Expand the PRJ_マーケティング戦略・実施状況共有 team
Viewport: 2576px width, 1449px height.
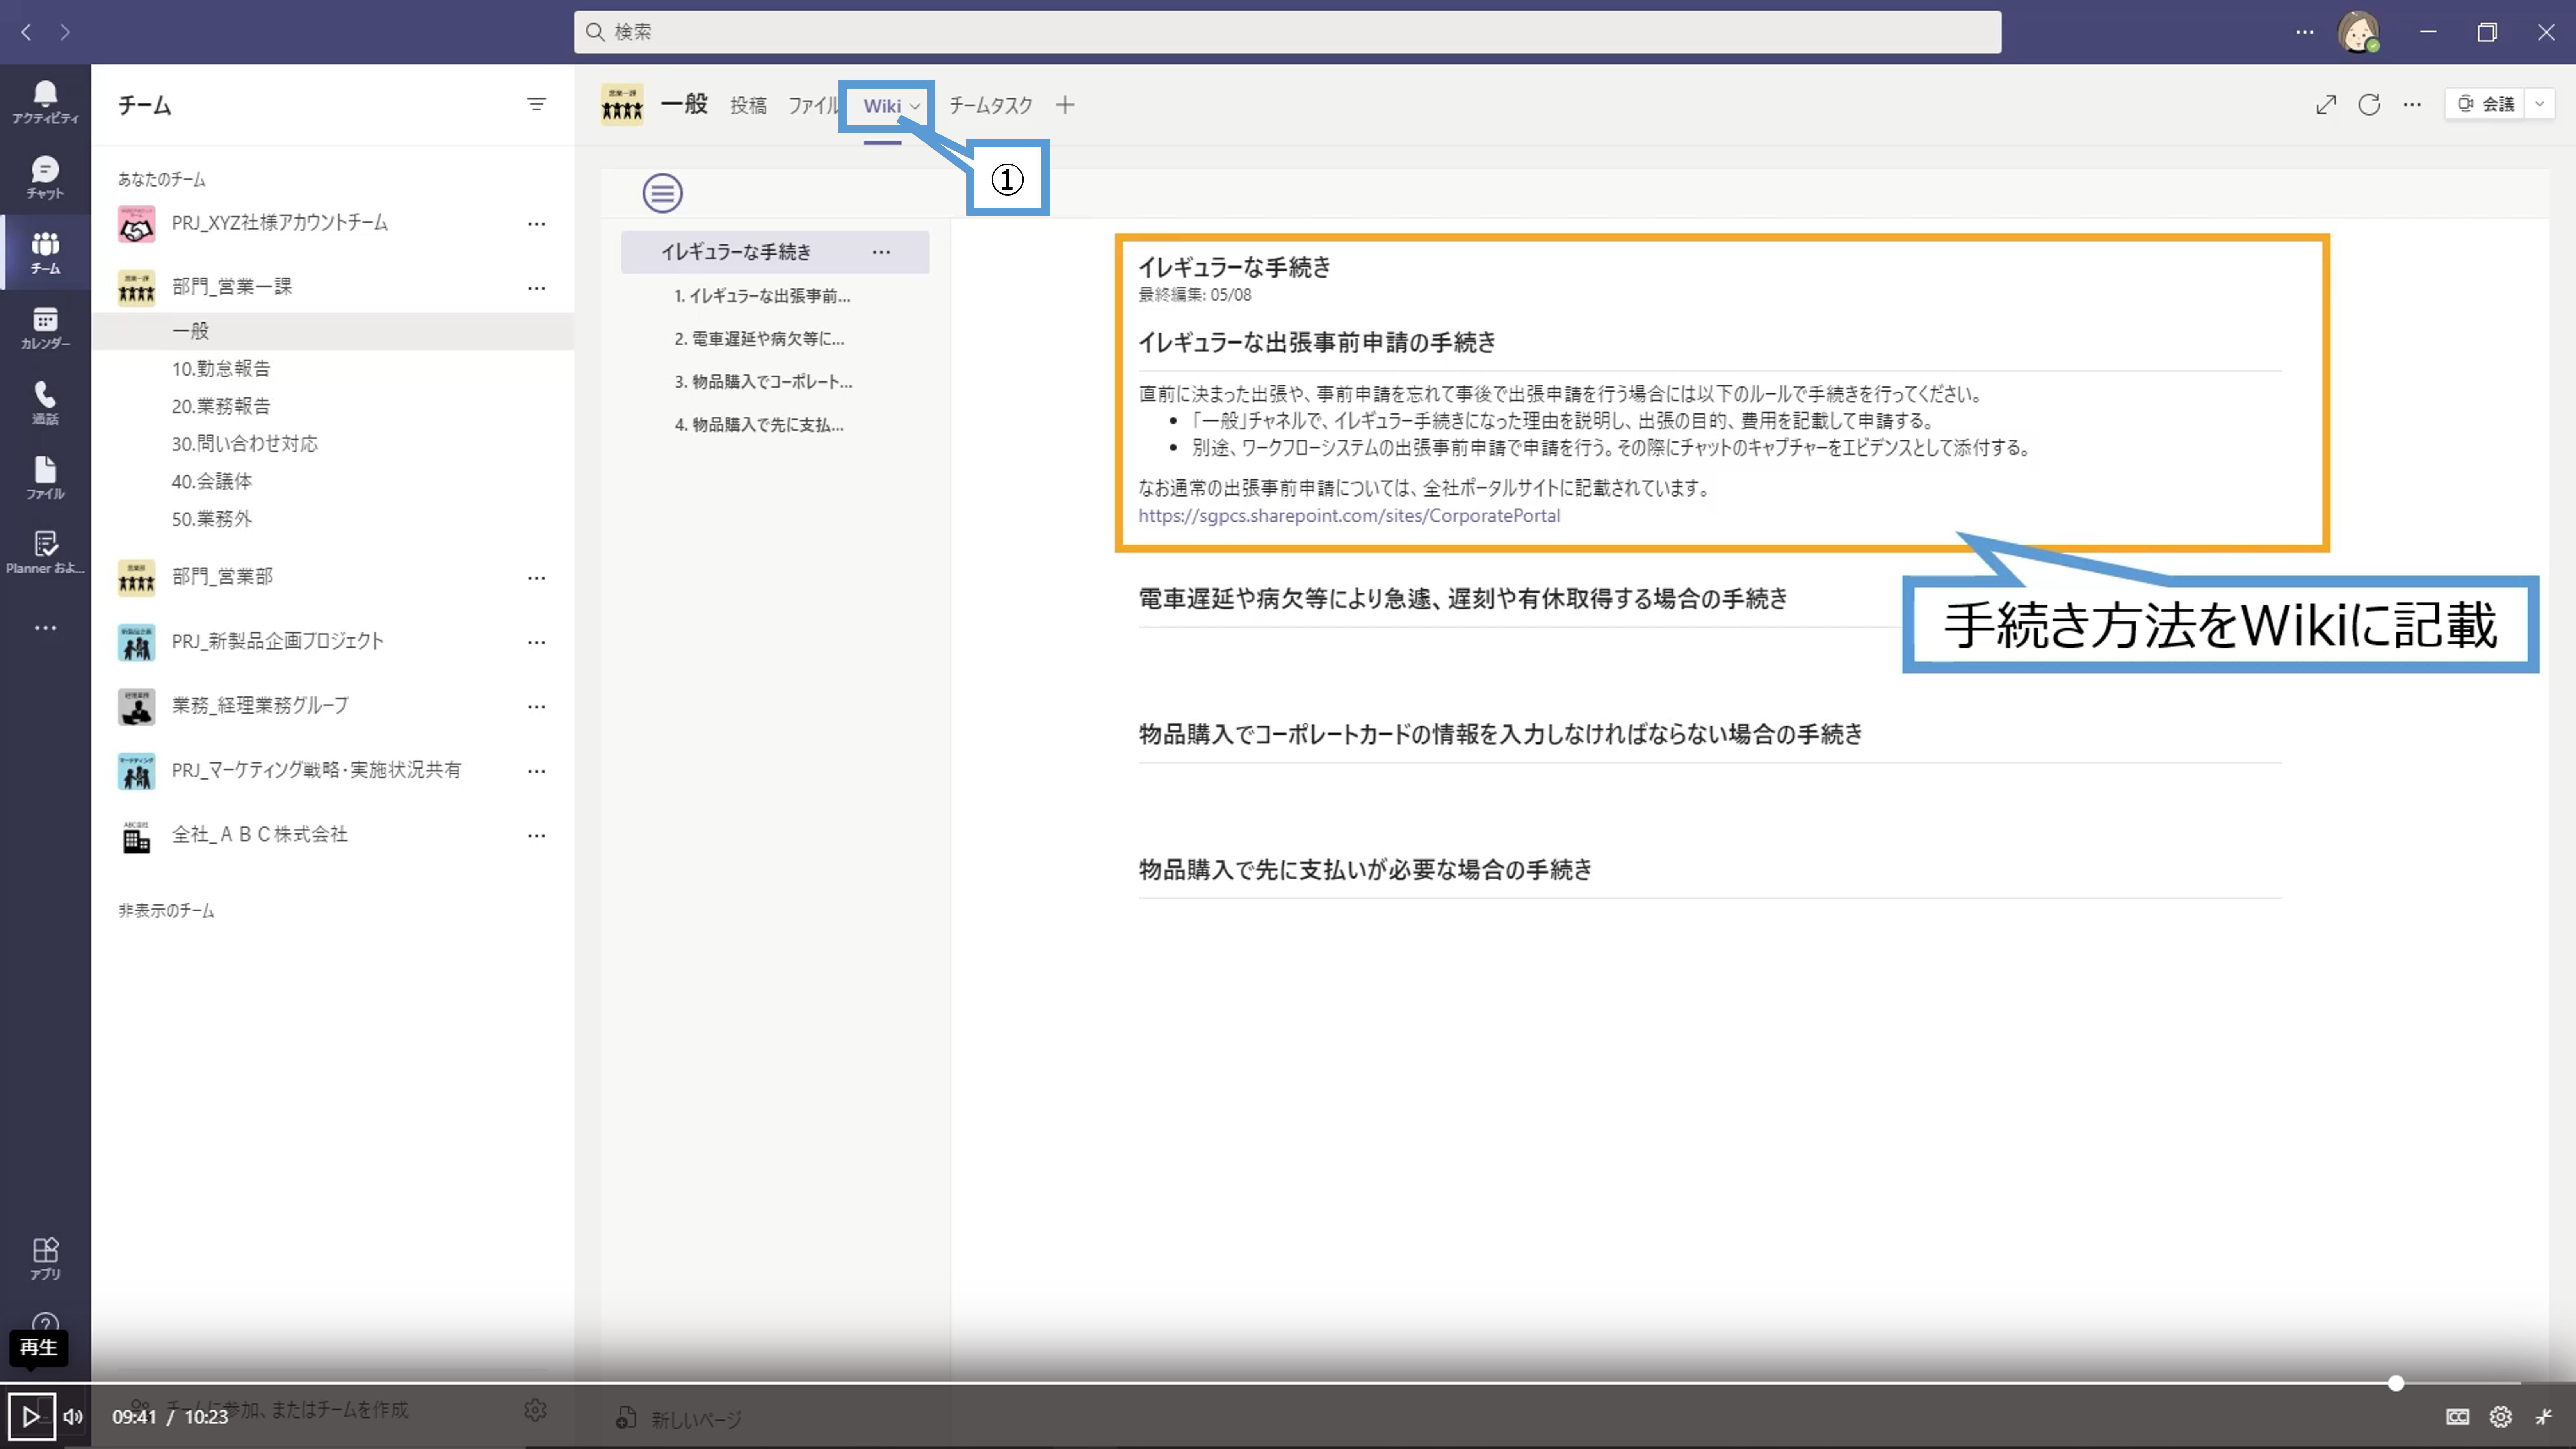(316, 770)
